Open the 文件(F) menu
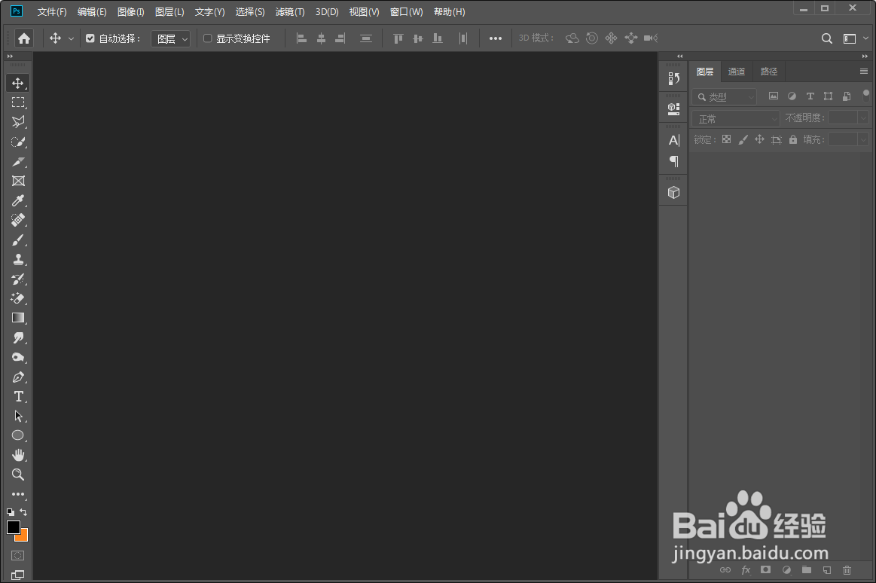Screen dimensions: 876x583 (x=52, y=12)
